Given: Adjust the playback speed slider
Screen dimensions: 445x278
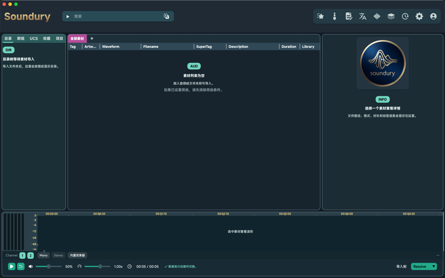Looking at the screenshot, I should tap(97, 267).
